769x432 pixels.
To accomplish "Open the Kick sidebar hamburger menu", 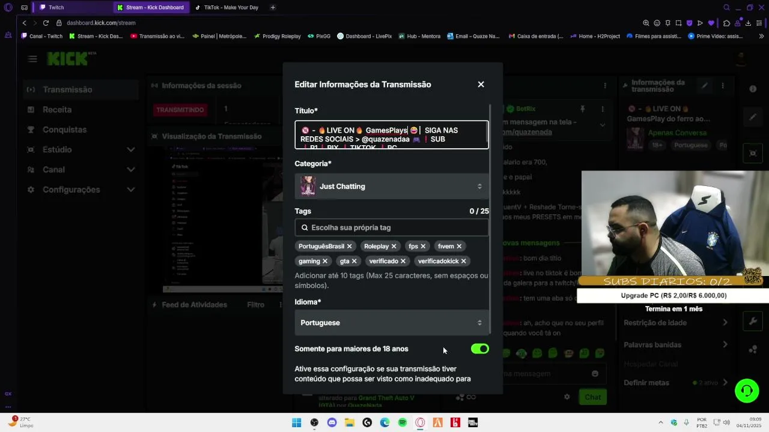I will pos(32,59).
